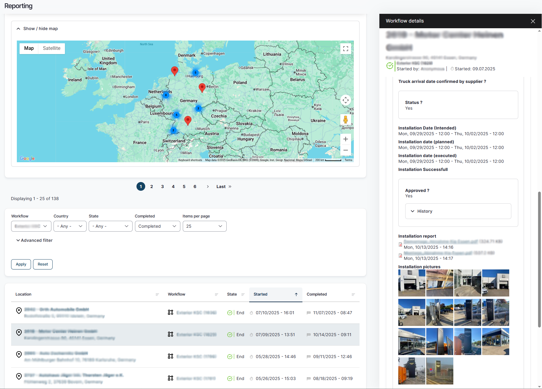Click the first installation report PDF icon
This screenshot has width=542, height=389.
(x=400, y=245)
